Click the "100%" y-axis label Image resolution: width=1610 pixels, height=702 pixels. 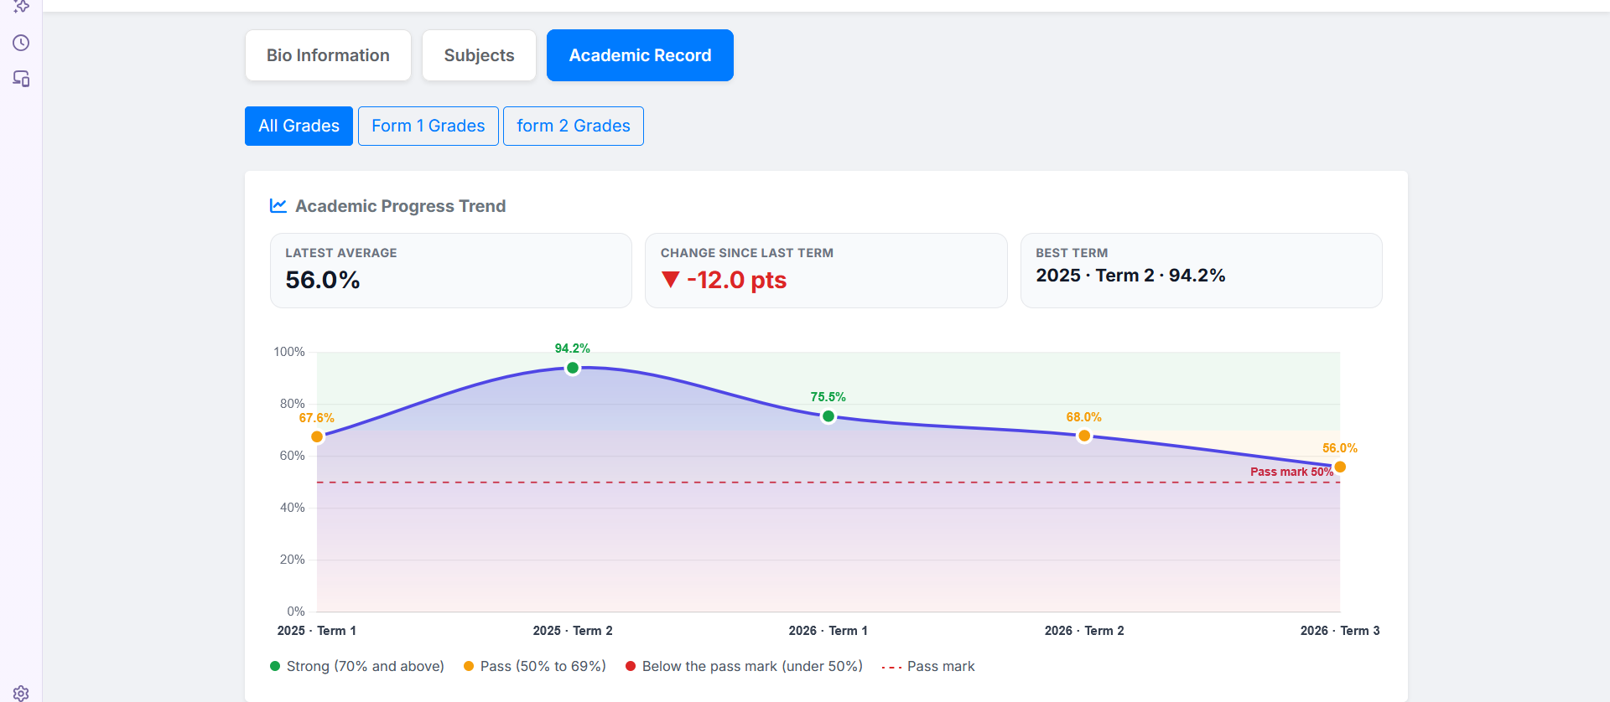click(x=289, y=352)
